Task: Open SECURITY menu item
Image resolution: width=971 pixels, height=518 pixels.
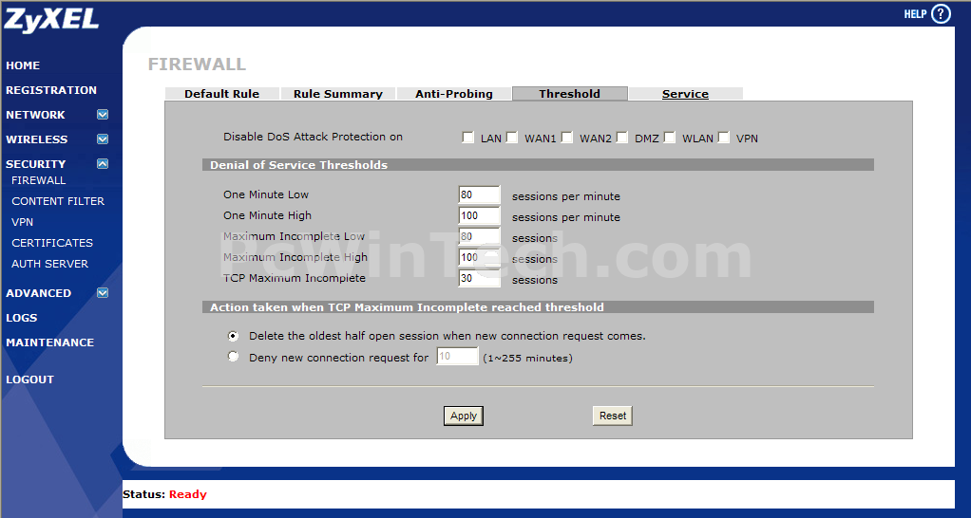Action: [x=35, y=164]
